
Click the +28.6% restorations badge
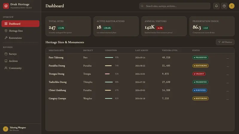click(107, 28)
